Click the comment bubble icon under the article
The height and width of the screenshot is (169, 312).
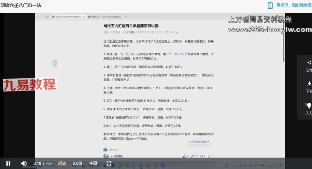[x=210, y=156]
